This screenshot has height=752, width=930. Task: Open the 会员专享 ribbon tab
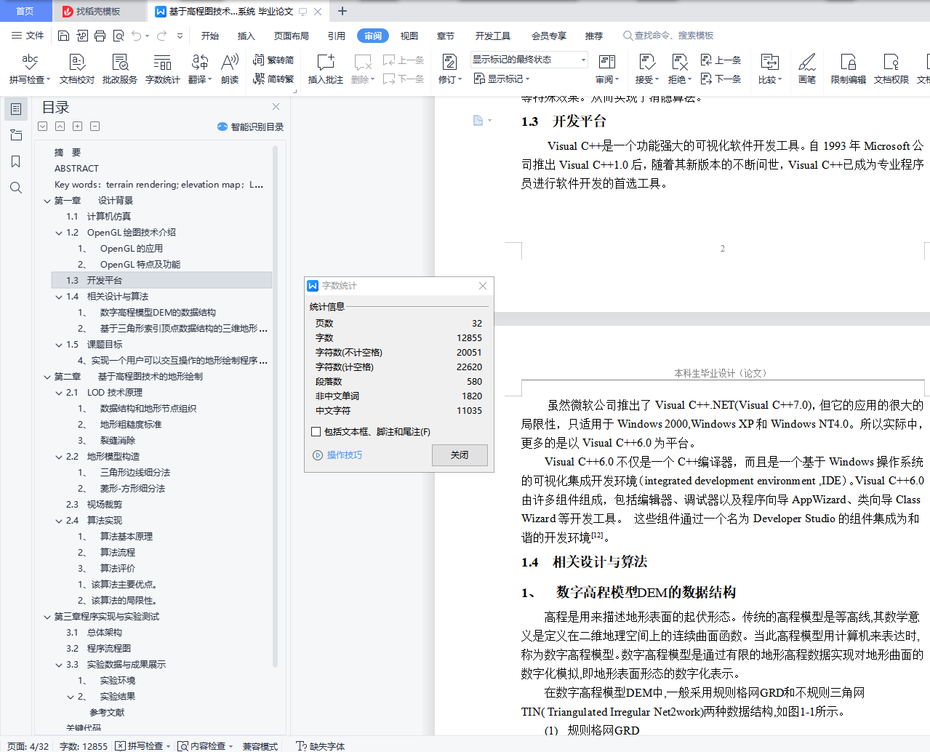click(549, 36)
